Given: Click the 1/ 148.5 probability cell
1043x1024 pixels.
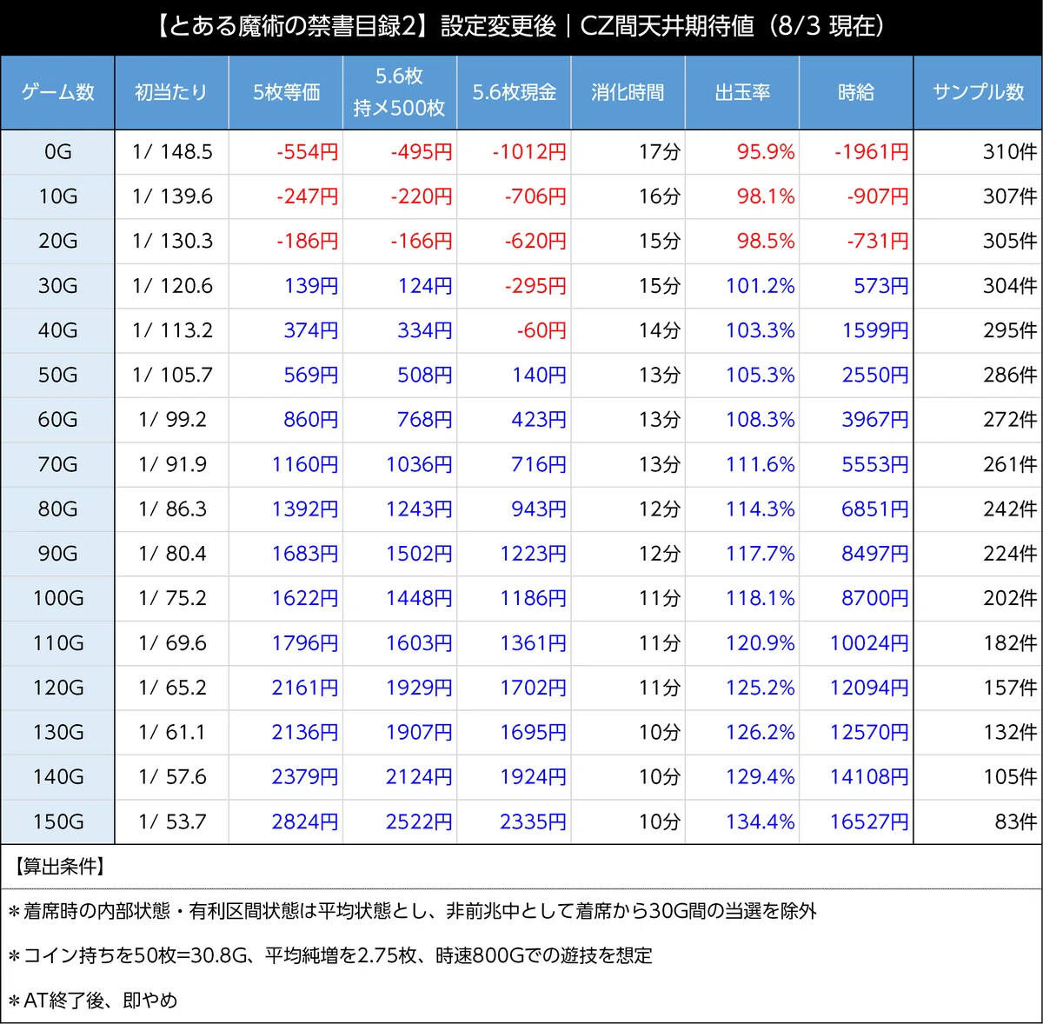Looking at the screenshot, I should point(172,152).
